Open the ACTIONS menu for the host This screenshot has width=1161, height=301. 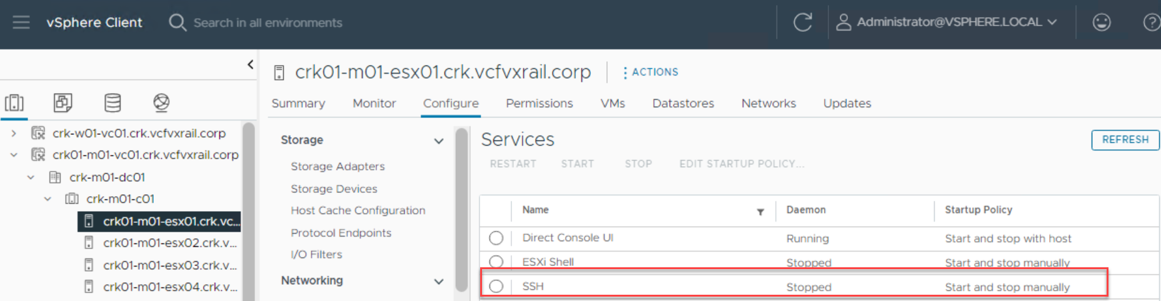(x=650, y=72)
